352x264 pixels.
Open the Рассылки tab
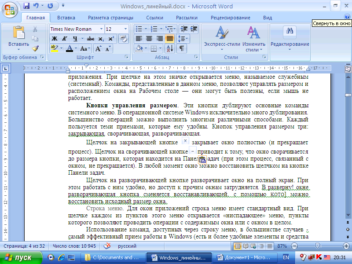[187, 18]
